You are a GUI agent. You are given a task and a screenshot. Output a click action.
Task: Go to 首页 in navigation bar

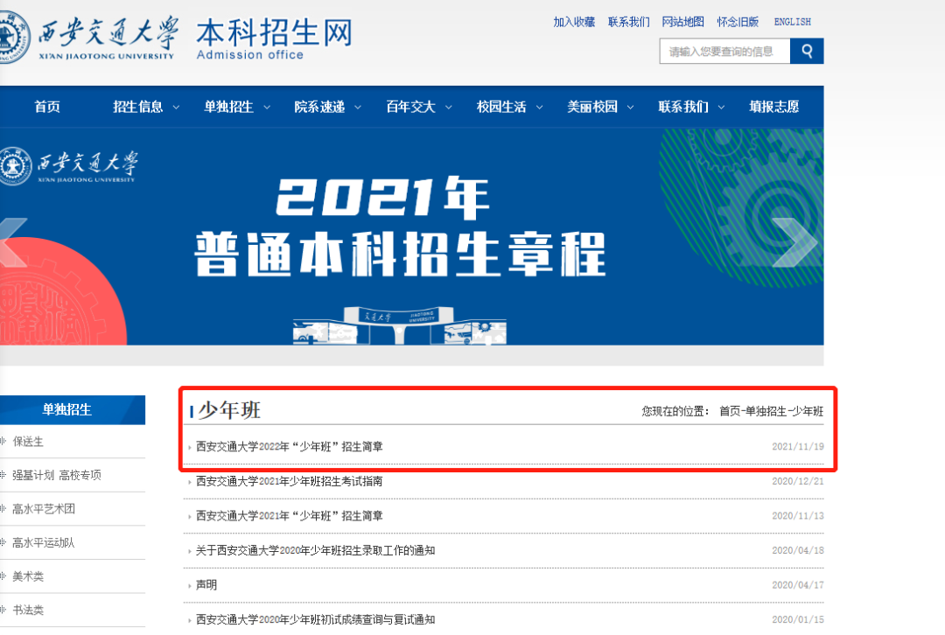tap(47, 107)
